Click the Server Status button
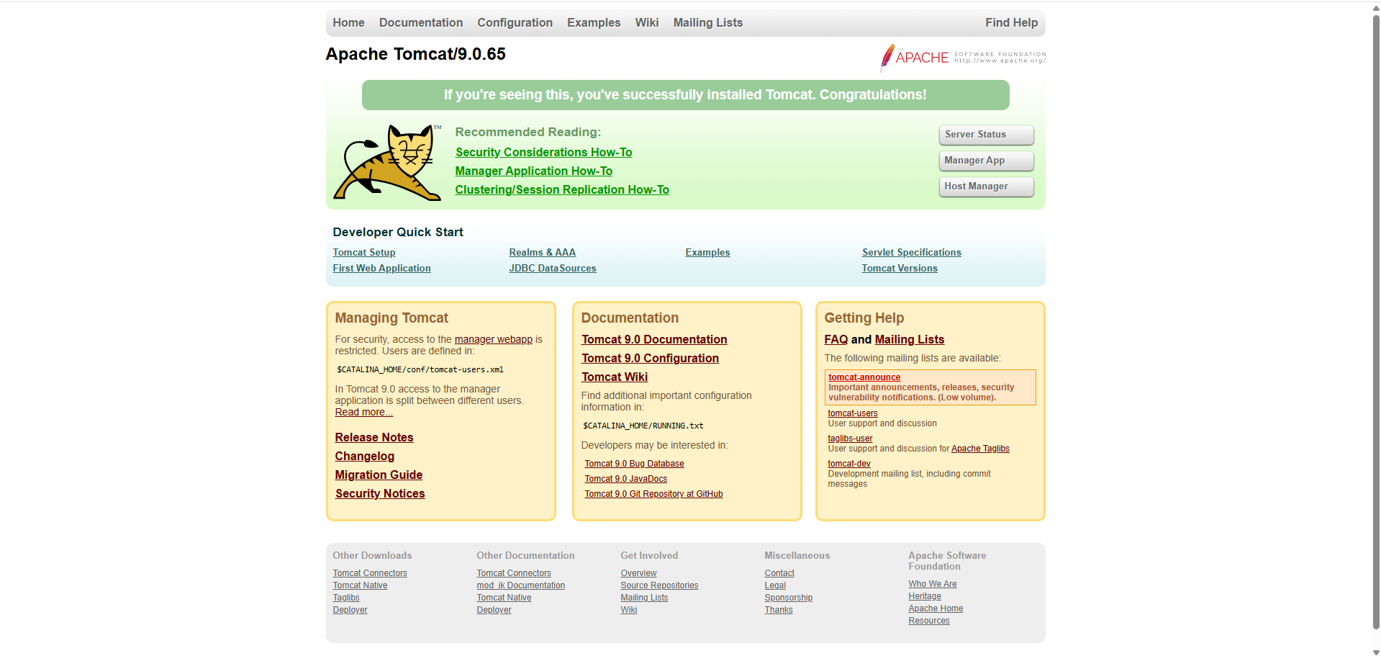The image size is (1381, 656). (986, 135)
